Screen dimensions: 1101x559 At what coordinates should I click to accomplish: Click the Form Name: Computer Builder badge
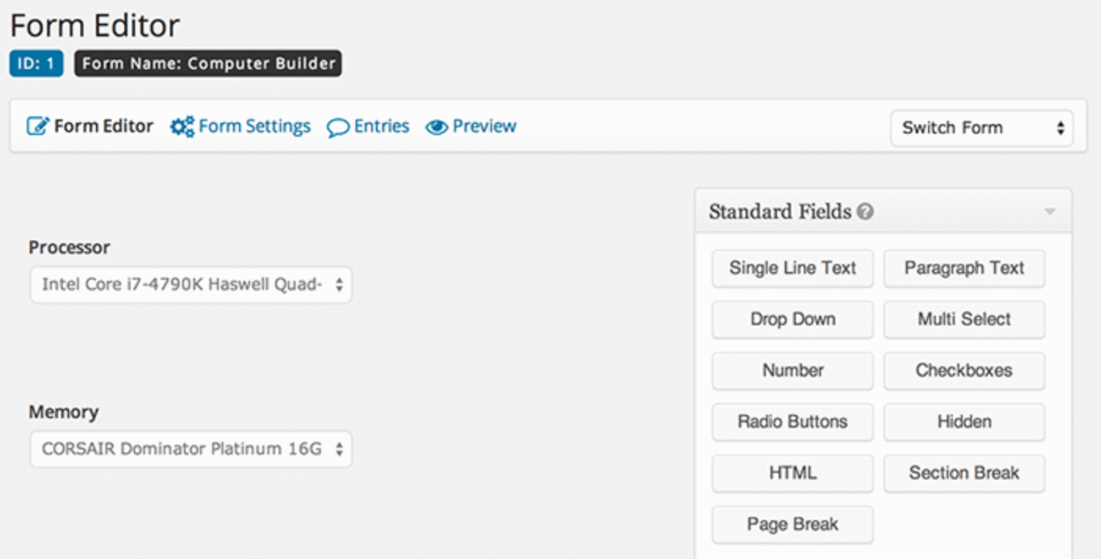click(x=207, y=64)
